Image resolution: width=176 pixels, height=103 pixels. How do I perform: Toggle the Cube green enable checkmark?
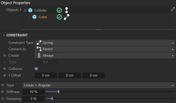point(59,17)
